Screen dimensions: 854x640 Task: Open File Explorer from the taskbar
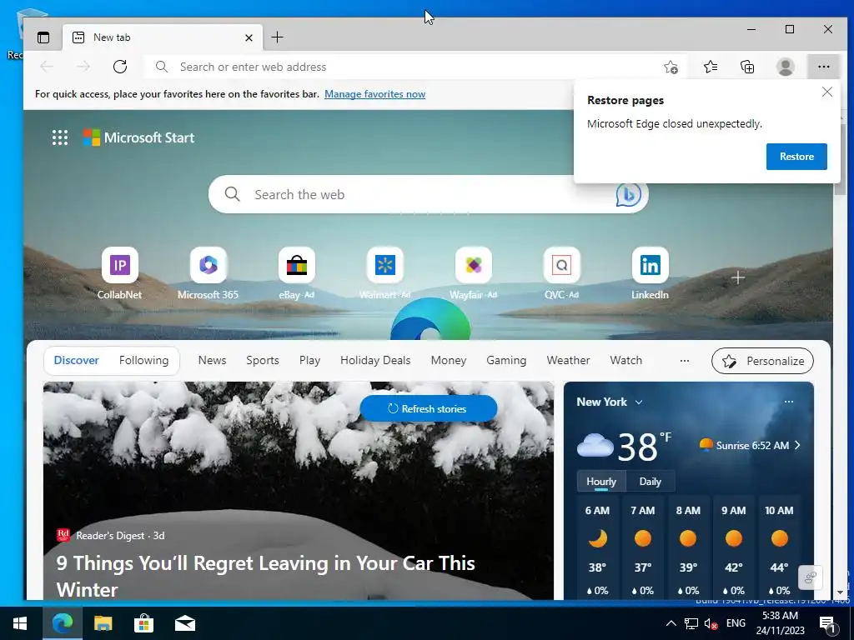(103, 623)
